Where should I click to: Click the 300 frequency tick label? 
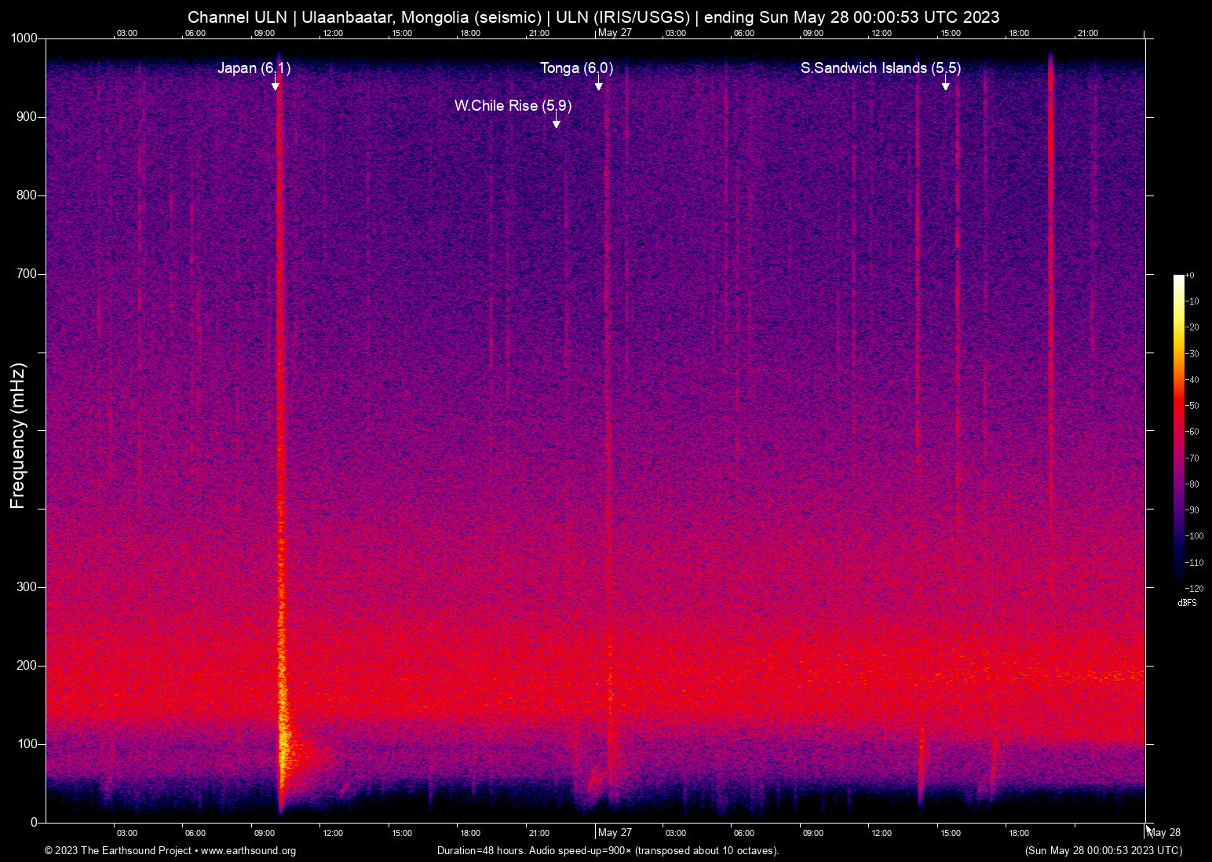(25, 586)
